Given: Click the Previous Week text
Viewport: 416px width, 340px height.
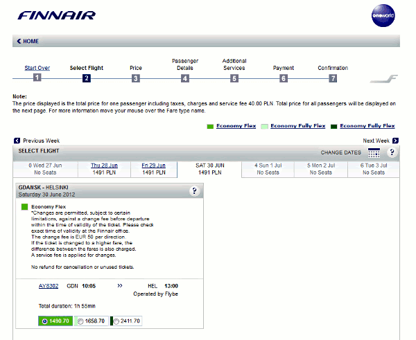Looking at the screenshot, I should tap(41, 141).
